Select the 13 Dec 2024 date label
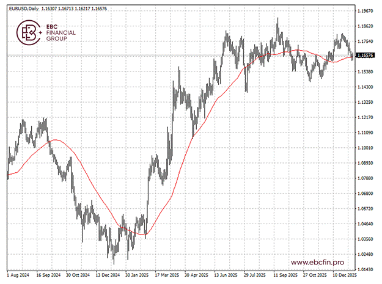The image size is (382, 284). pyautogui.click(x=108, y=275)
